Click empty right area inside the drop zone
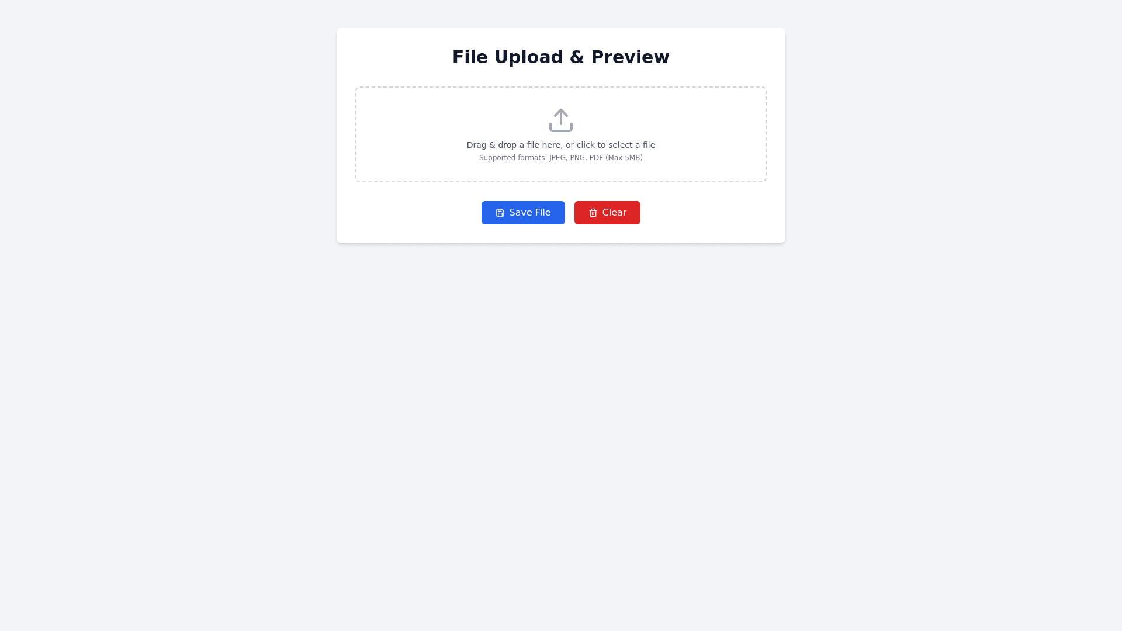The height and width of the screenshot is (631, 1122). coord(713,134)
